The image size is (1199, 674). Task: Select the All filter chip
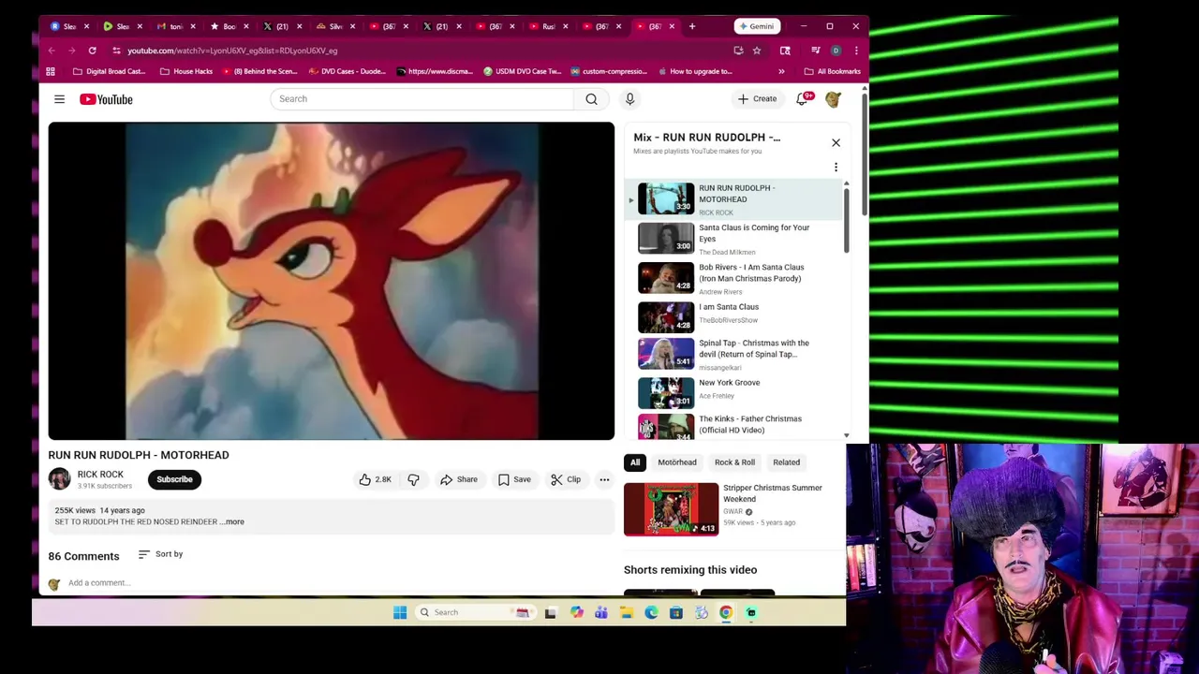(635, 462)
